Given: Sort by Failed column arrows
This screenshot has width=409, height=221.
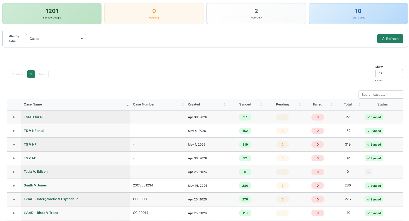Looking at the screenshot, I should (331, 104).
